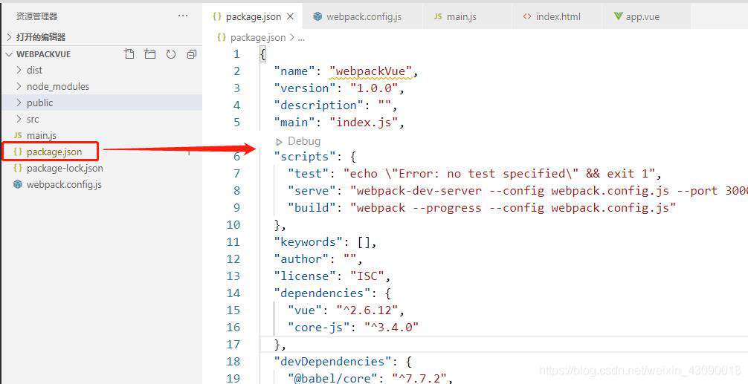Screen dimensions: 748x384
Task: Expand the public folder
Action: click(x=102, y=102)
